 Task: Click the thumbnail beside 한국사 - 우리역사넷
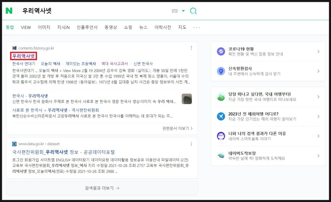click(187, 99)
